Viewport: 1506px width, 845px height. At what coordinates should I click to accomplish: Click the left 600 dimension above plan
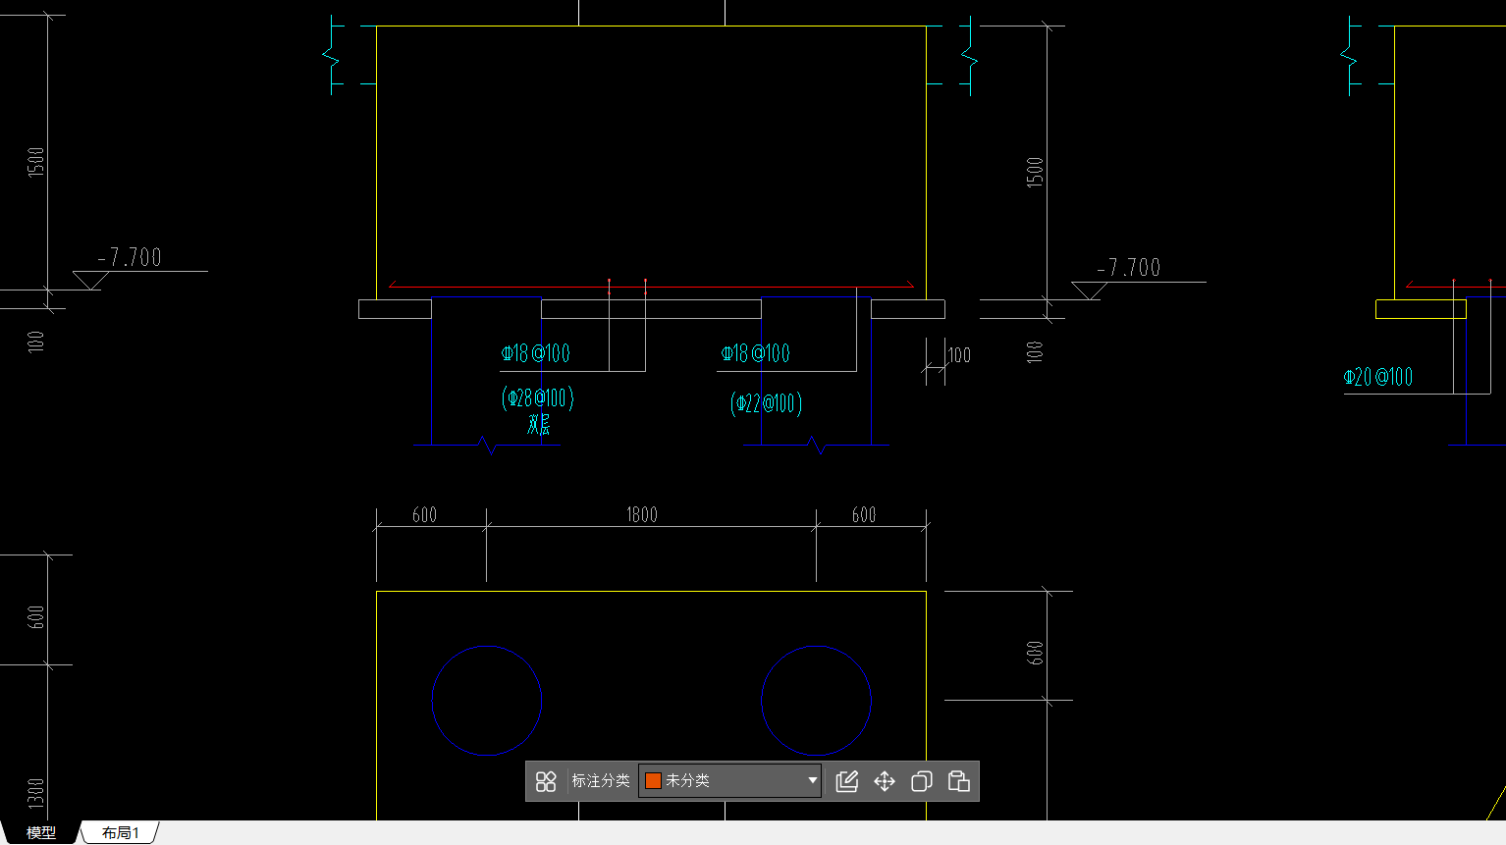coord(424,515)
